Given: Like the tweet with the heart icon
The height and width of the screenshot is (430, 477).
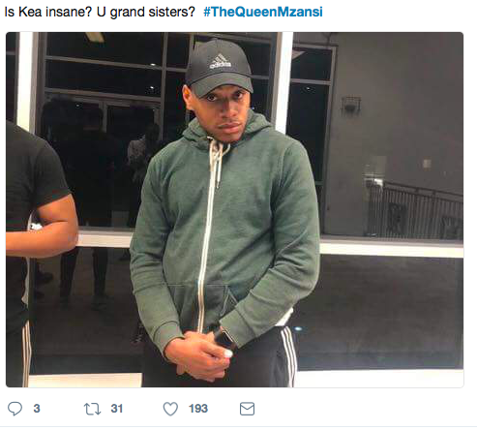Looking at the screenshot, I should coord(170,409).
